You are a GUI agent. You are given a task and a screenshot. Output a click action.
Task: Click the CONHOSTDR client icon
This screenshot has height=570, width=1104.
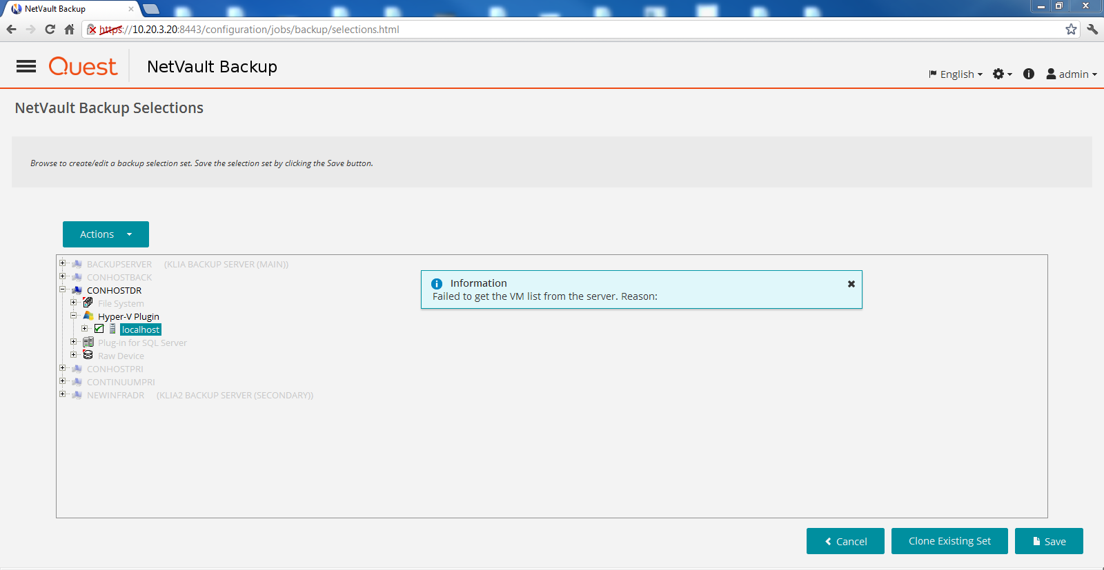click(x=77, y=290)
